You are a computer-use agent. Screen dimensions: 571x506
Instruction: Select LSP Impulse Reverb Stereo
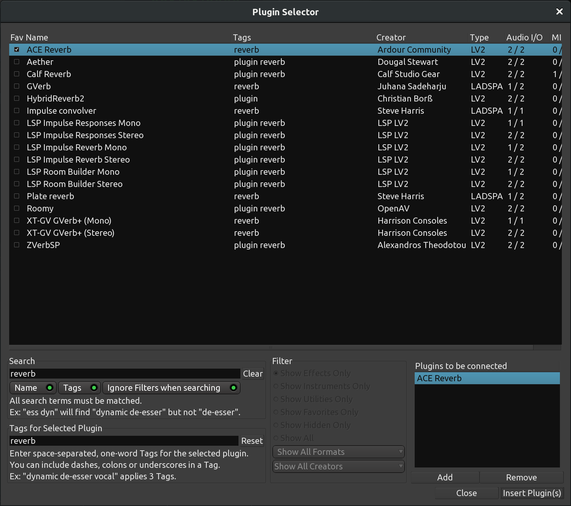[x=285, y=160]
